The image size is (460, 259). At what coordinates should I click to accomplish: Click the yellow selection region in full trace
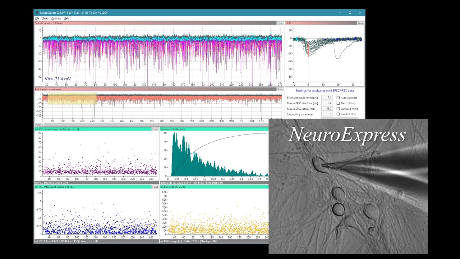point(72,99)
